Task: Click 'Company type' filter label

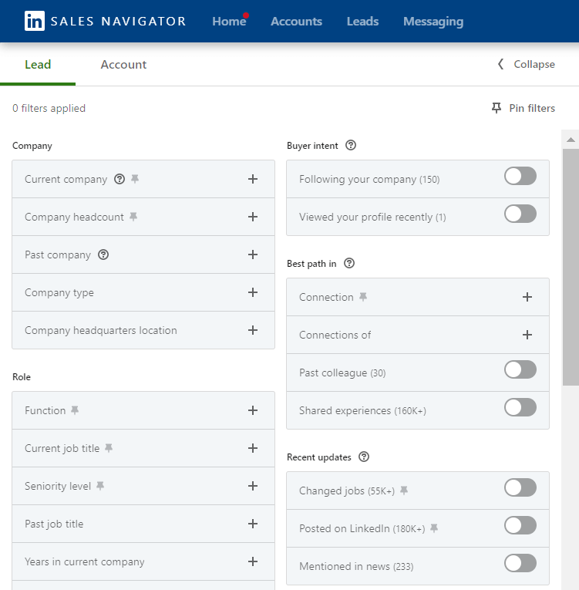Action: tap(59, 293)
